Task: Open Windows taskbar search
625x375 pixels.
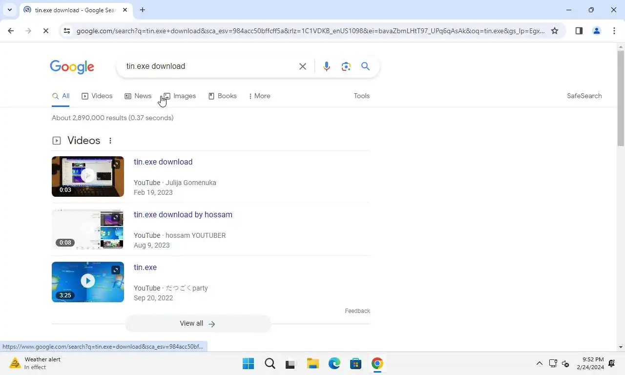Action: (270, 363)
